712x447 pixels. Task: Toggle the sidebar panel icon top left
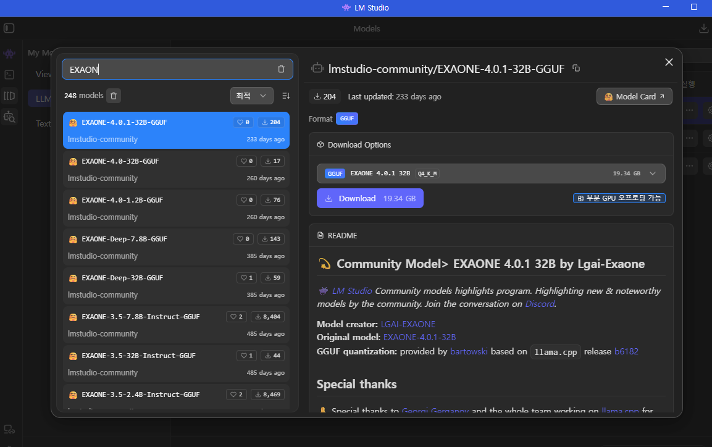click(x=9, y=28)
